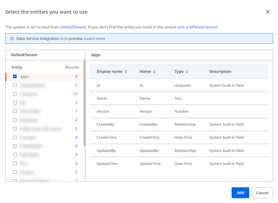Viewport: 278px width, 203px height.
Task: Select checkbox of entity with 1 record
Action: [x=15, y=111]
